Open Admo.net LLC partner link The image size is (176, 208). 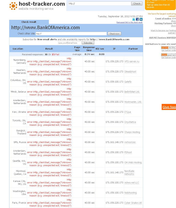(132, 183)
